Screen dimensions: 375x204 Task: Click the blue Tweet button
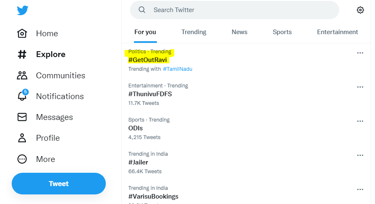(x=59, y=184)
